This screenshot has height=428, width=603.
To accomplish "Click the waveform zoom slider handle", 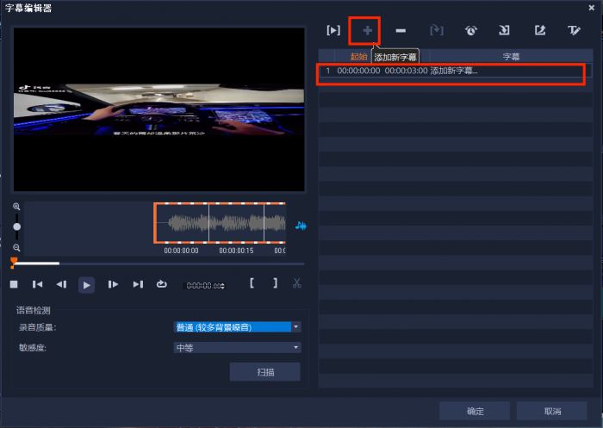I will coord(17,226).
